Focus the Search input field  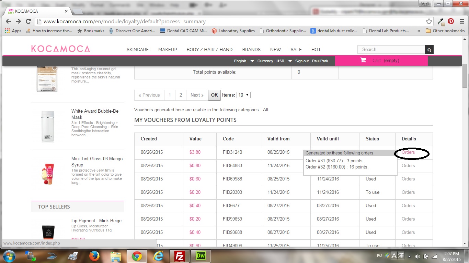391,50
